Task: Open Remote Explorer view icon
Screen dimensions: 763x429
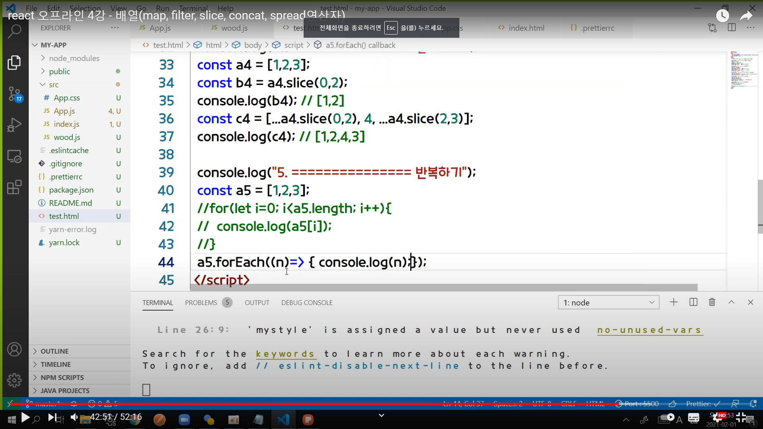Action: point(14,157)
